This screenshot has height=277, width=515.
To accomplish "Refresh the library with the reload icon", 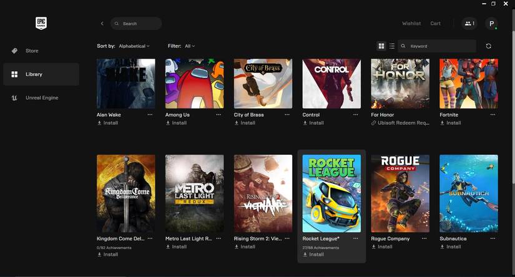I will (x=488, y=46).
